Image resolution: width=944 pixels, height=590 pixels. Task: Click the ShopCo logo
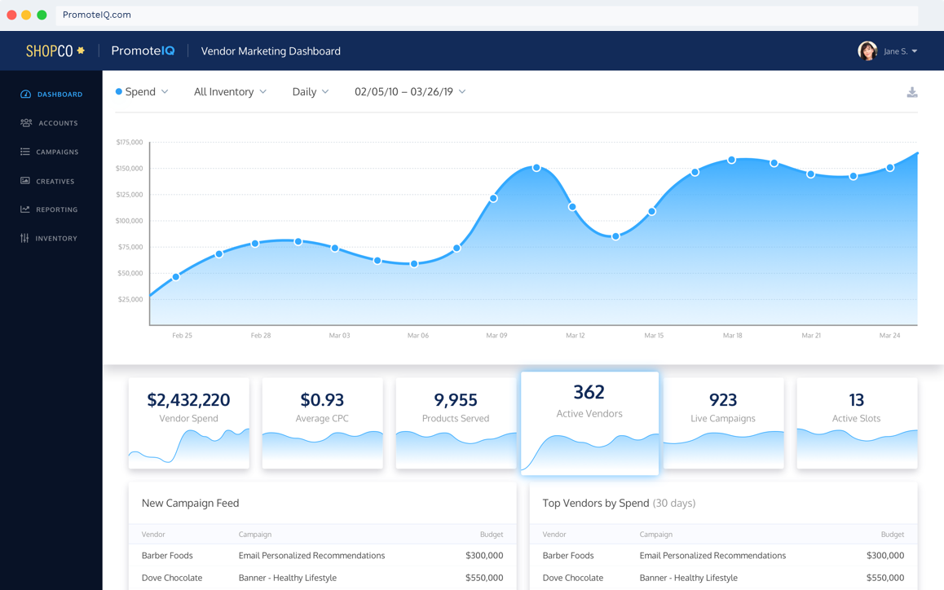click(x=55, y=51)
